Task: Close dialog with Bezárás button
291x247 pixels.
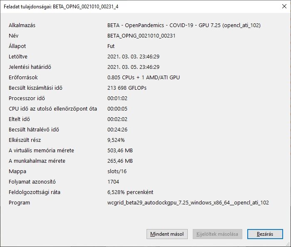Action: (265, 234)
